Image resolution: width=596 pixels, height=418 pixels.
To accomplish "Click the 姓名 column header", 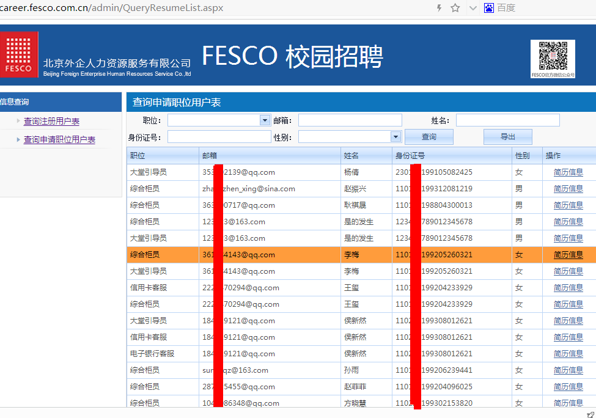I will 366,156.
